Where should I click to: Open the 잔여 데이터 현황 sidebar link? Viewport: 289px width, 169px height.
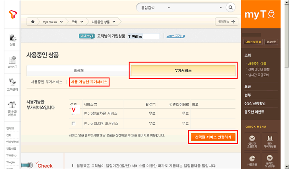(259, 69)
